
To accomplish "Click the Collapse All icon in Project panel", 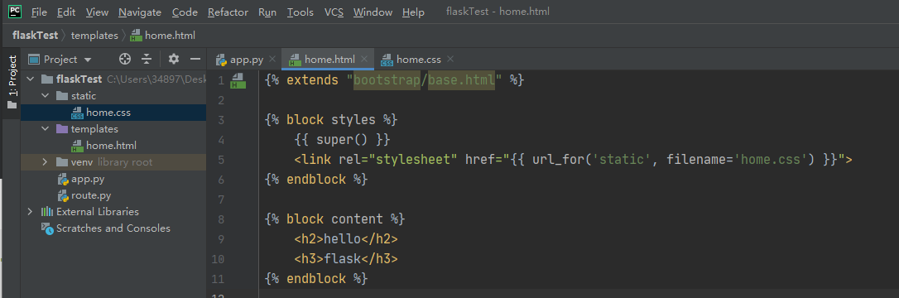I will coord(147,59).
